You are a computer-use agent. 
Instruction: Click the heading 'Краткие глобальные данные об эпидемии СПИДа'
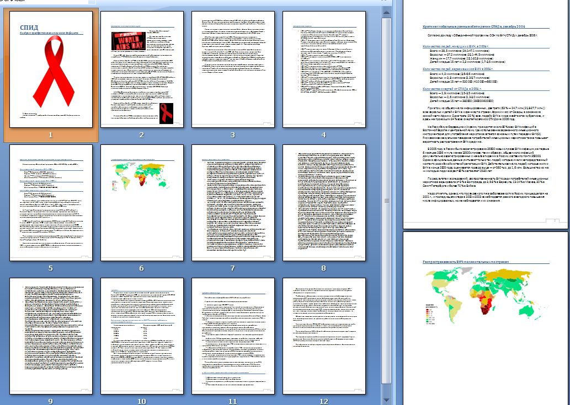click(x=473, y=26)
